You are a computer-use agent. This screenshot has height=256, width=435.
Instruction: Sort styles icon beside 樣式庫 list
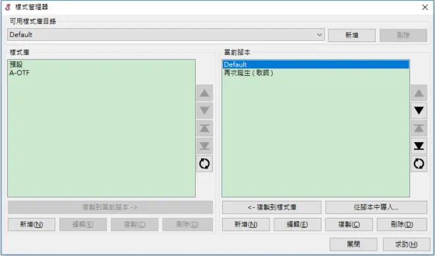pos(204,164)
